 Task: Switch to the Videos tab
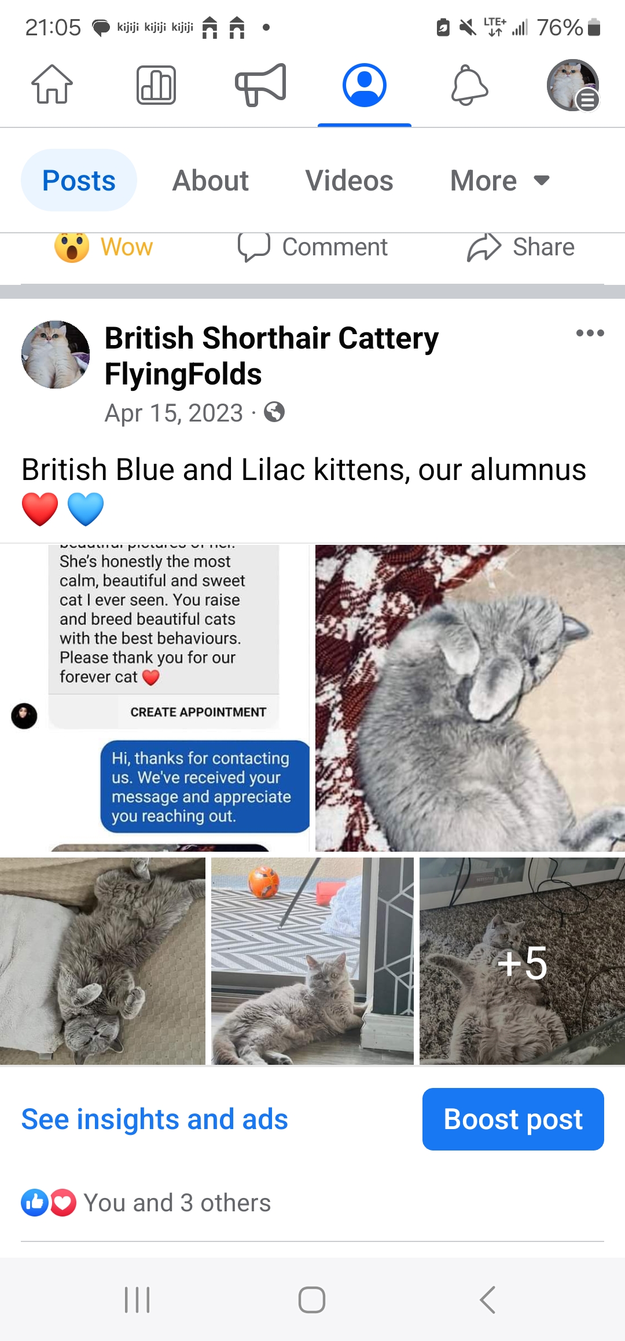349,180
